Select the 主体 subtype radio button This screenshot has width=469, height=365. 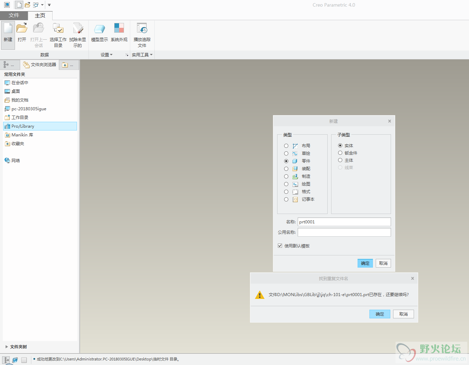(340, 160)
